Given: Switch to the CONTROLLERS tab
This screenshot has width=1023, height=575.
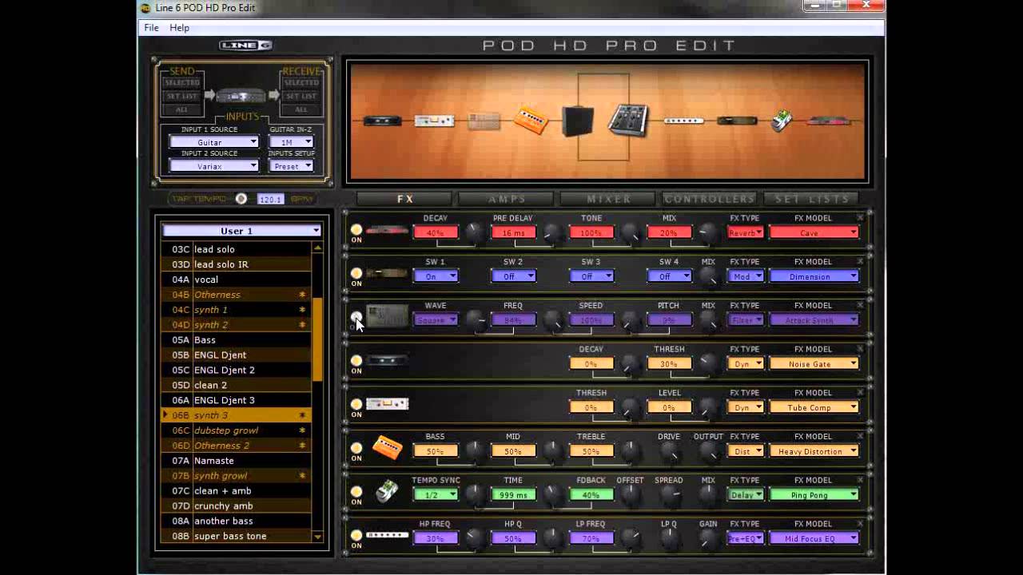Looking at the screenshot, I should (x=710, y=199).
